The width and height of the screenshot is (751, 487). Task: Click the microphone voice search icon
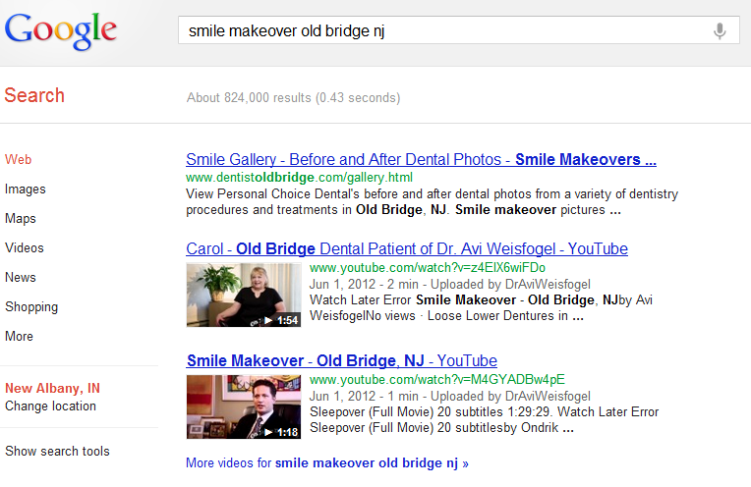719,31
